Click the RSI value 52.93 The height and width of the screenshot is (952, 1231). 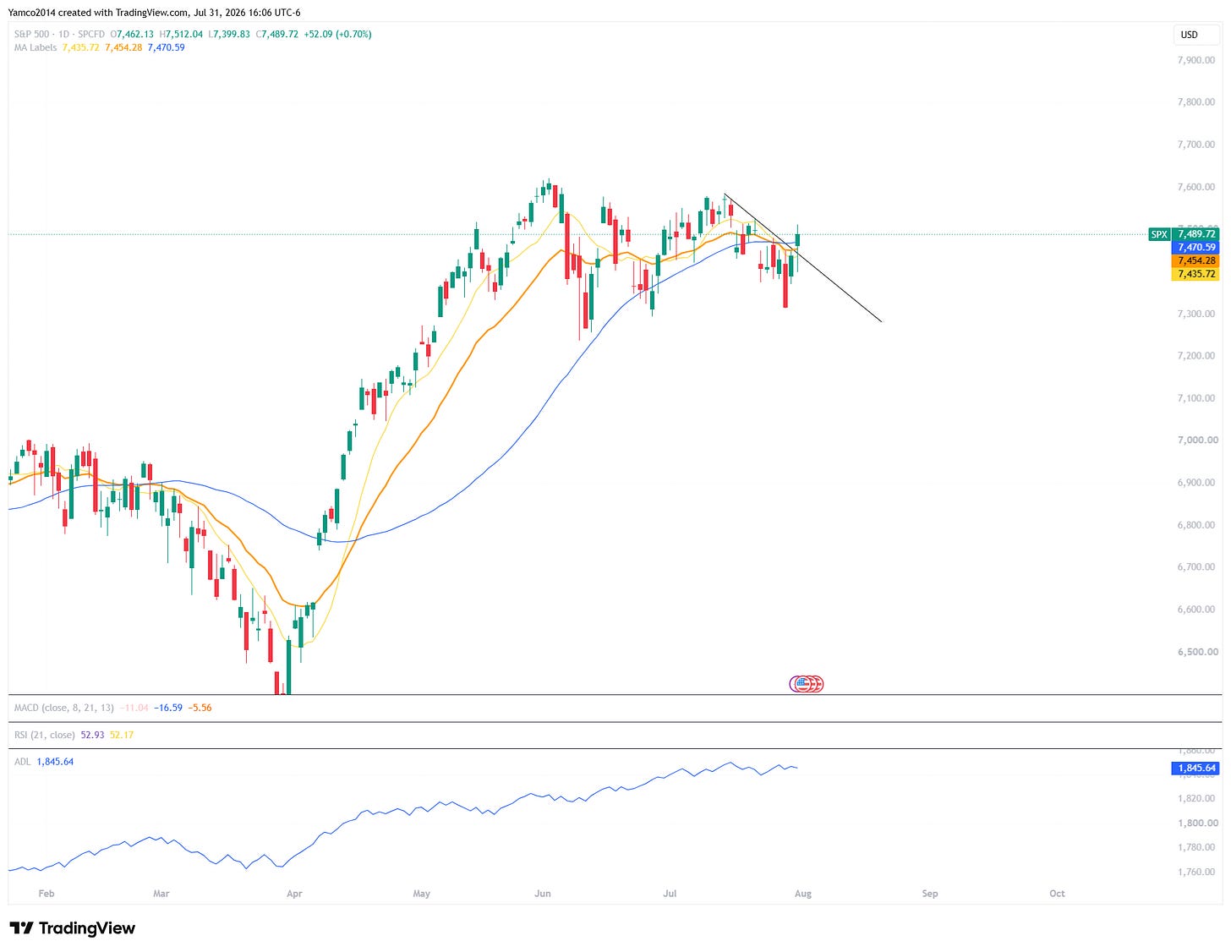[x=93, y=735]
